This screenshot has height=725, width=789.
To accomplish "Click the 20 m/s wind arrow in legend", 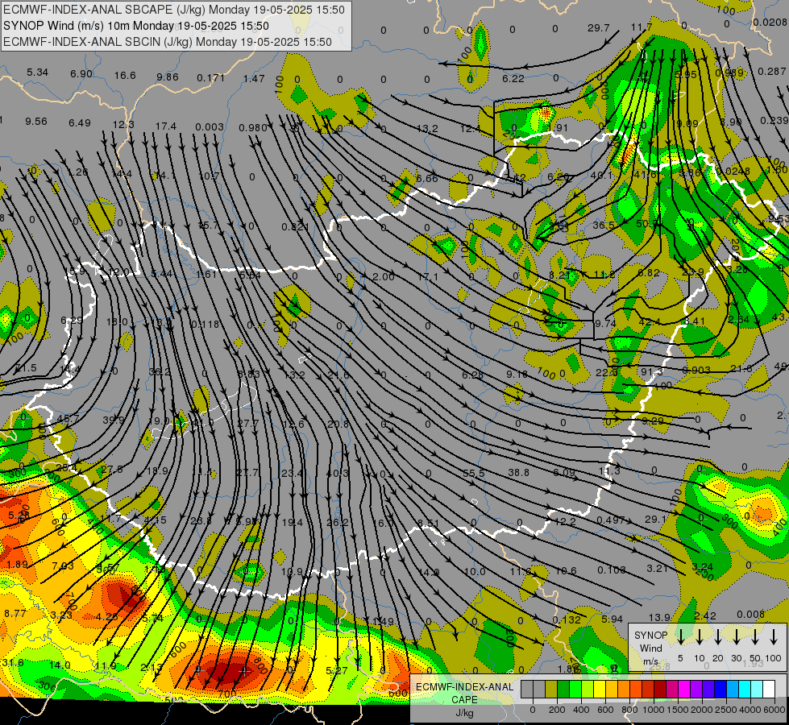I will click(718, 636).
